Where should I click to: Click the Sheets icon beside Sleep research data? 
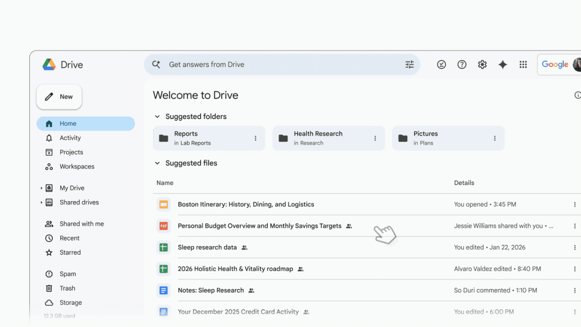click(x=163, y=248)
